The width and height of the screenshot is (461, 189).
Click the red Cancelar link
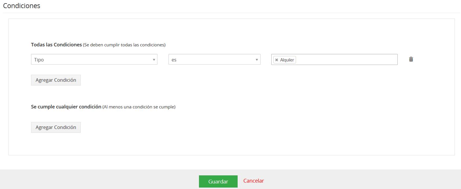pyautogui.click(x=253, y=181)
